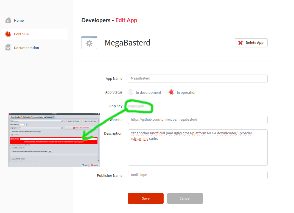Click CANCEL button in Settings window
The height and width of the screenshot is (213, 294).
[x=94, y=165]
